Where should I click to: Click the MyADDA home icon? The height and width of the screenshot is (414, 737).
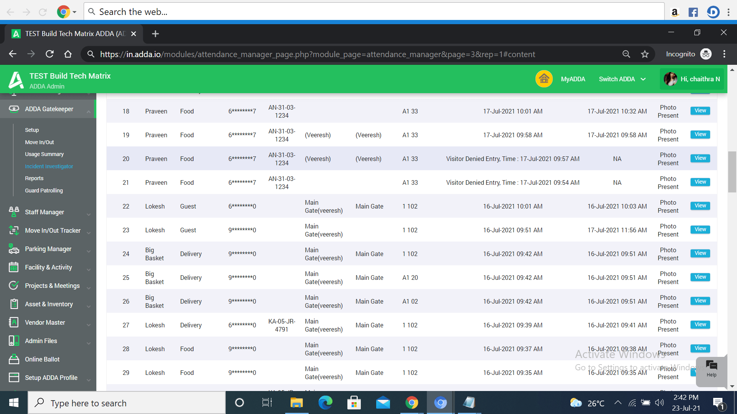(x=544, y=79)
